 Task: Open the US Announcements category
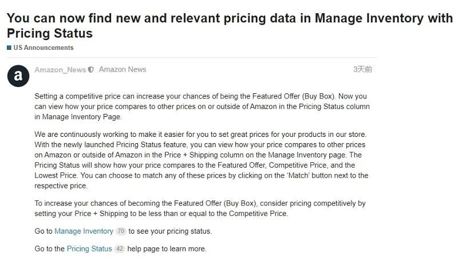44,48
